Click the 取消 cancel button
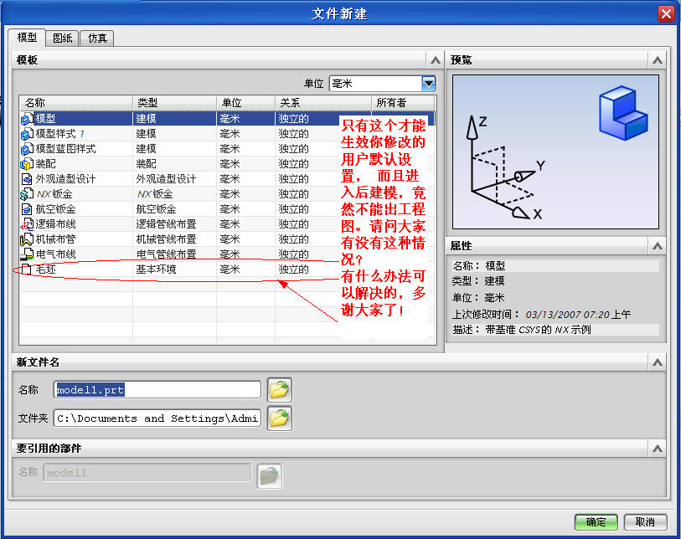This screenshot has width=681, height=539. (645, 522)
